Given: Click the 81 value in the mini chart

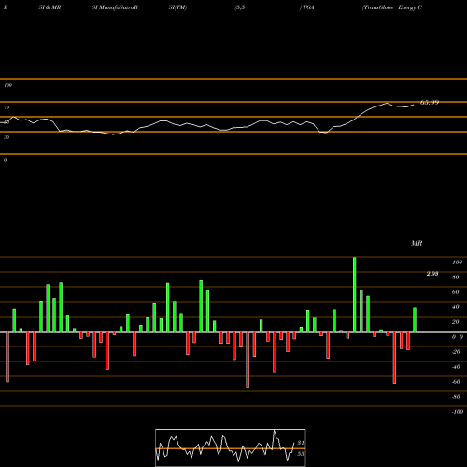Looking at the screenshot, I should point(301,443).
